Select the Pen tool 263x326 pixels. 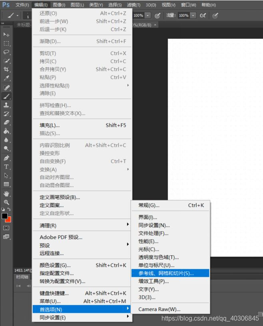pyautogui.click(x=6, y=158)
